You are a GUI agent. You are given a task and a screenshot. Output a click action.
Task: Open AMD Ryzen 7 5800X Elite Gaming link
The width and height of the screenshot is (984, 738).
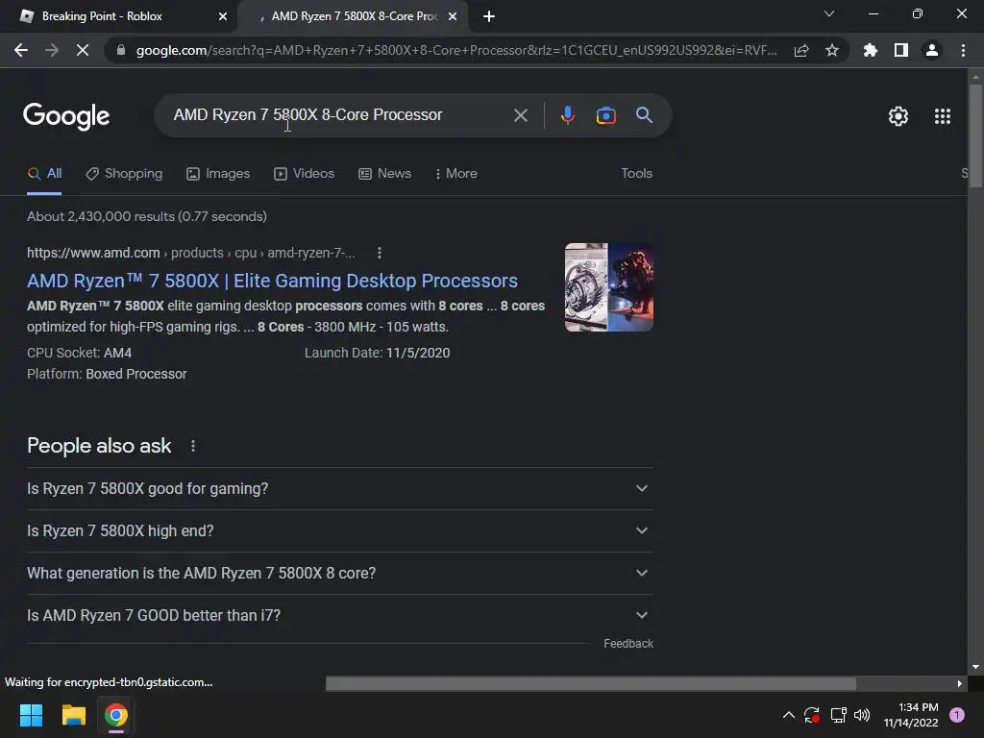[x=272, y=281]
